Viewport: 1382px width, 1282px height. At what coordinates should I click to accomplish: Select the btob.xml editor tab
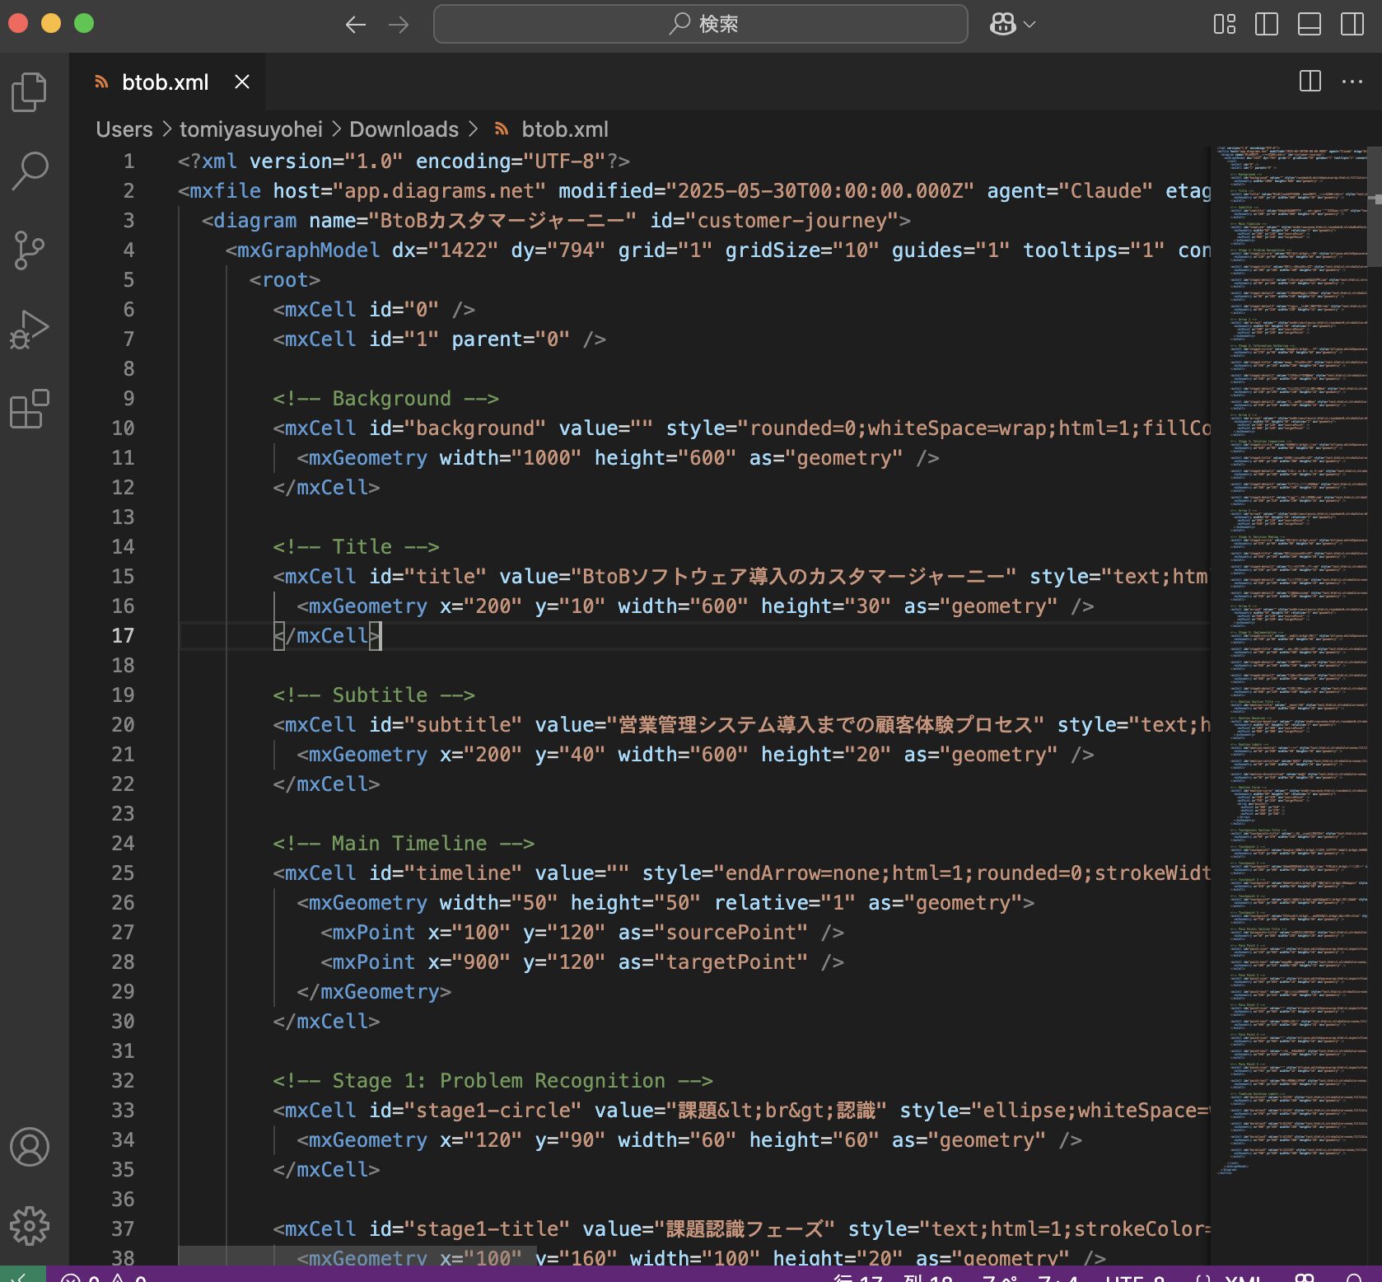click(x=165, y=82)
